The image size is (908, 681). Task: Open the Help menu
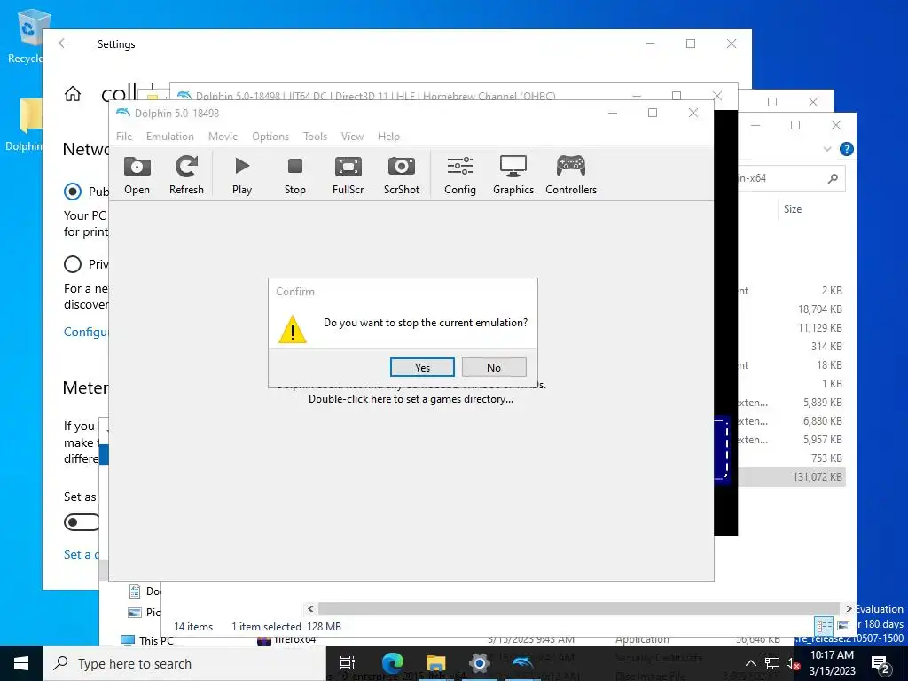pyautogui.click(x=388, y=136)
